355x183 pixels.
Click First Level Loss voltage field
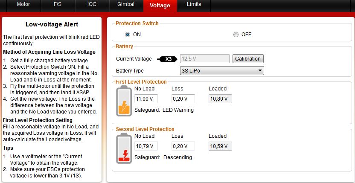point(183,99)
